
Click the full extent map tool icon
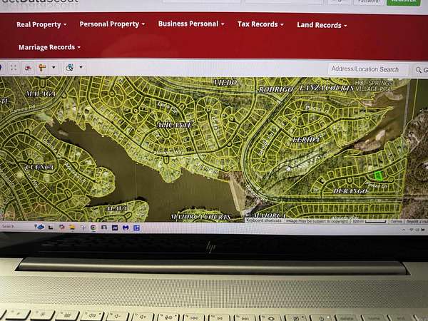point(14,68)
